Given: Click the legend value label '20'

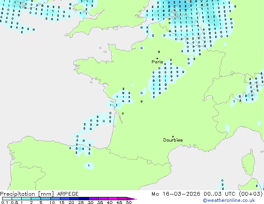Looking at the screenshot, I should (71, 202).
